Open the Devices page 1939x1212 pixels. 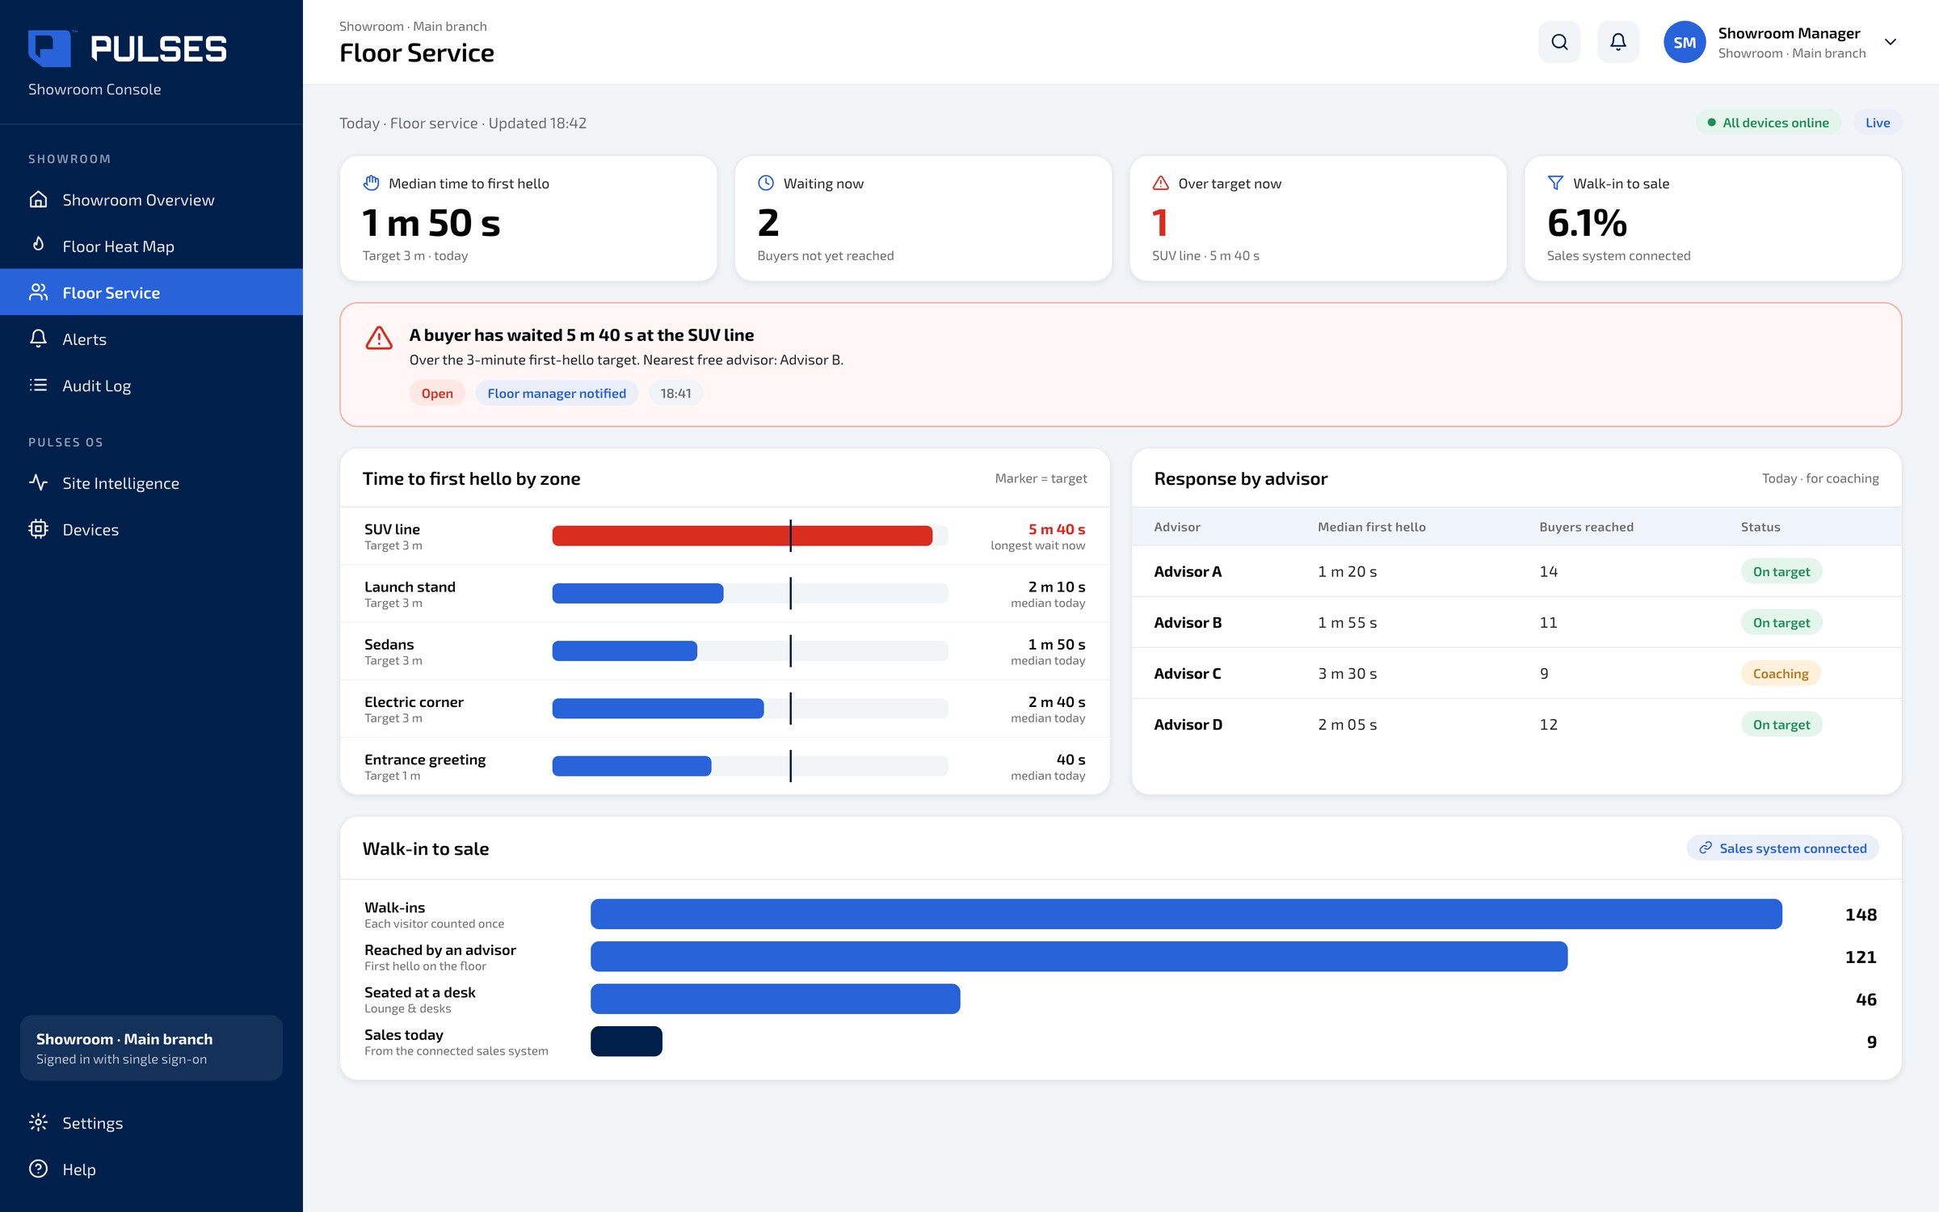(151, 529)
